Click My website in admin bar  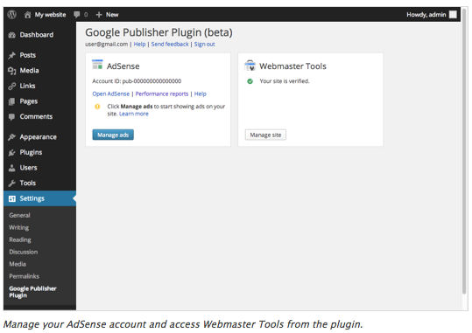(50, 15)
